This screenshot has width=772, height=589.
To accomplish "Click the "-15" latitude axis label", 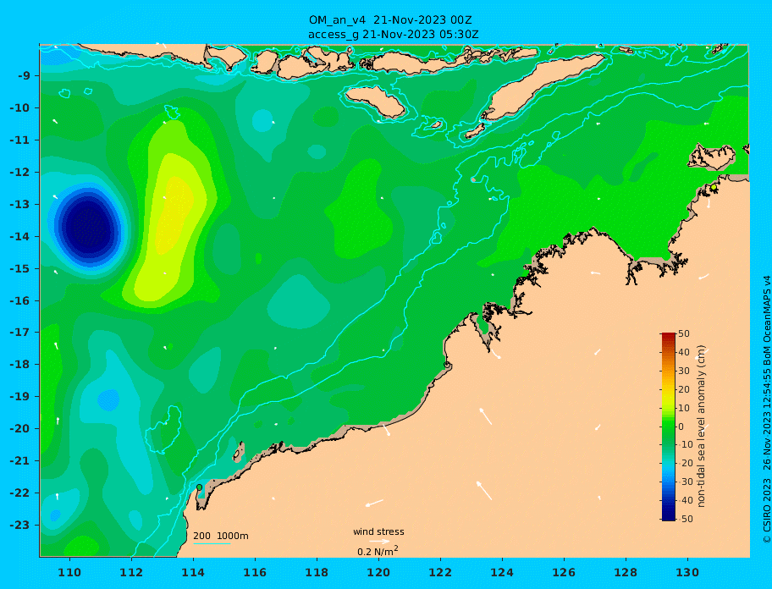I will (x=20, y=268).
